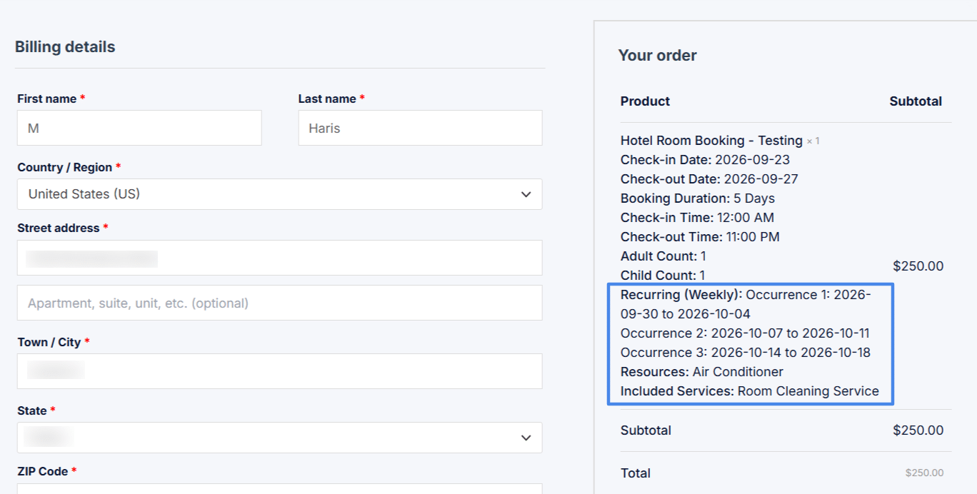Image resolution: width=977 pixels, height=494 pixels.
Task: Click the State field label
Action: [36, 410]
